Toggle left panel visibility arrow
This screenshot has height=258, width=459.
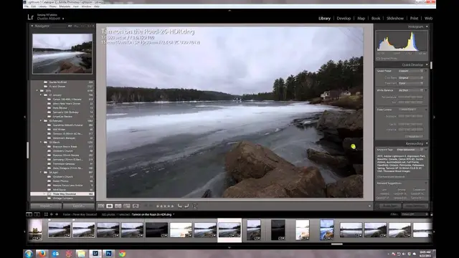[25, 117]
